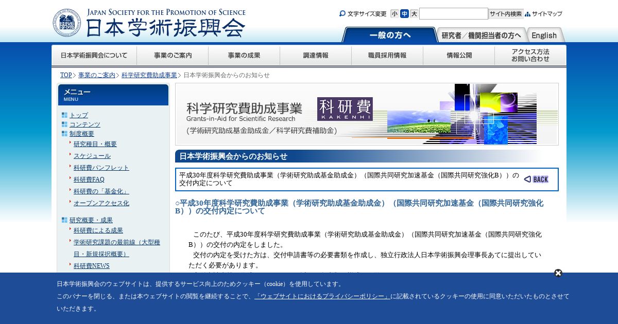
Task: Select large font size 大 button
Action: tap(414, 14)
